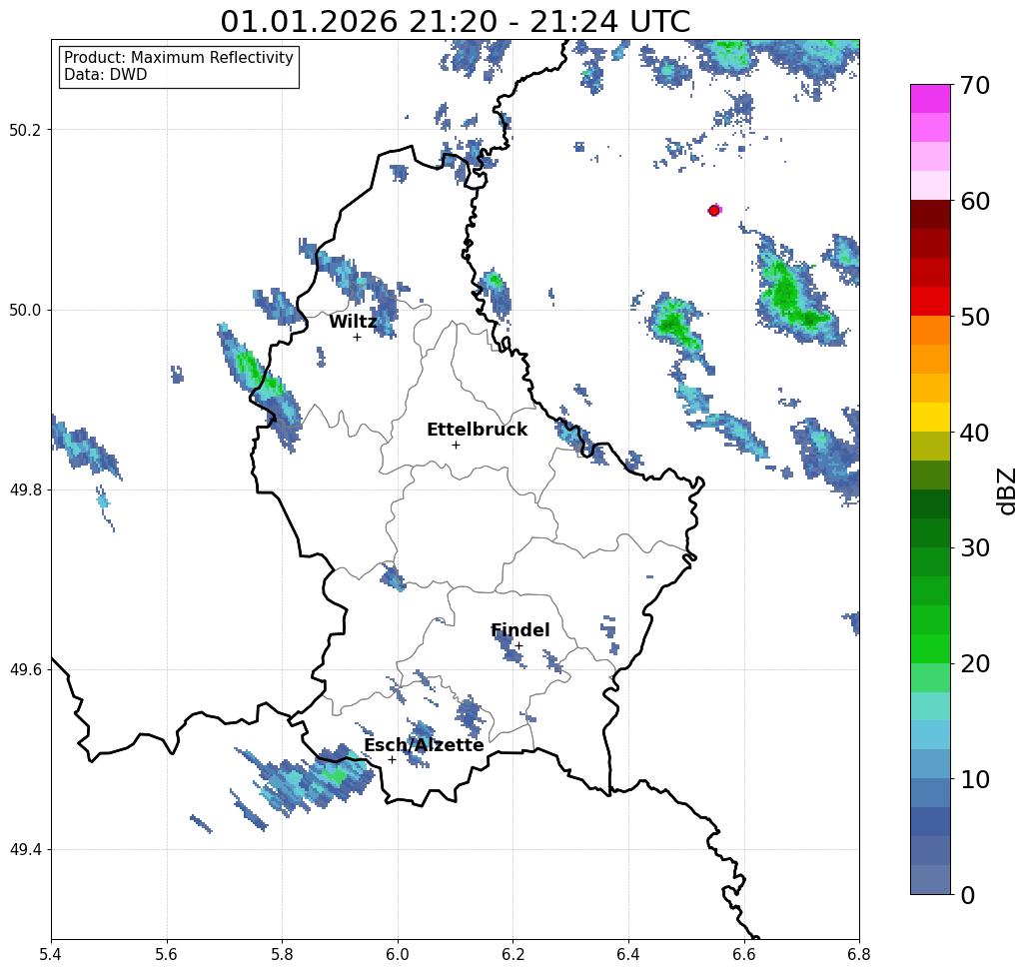Image resolution: width=1028 pixels, height=972 pixels.
Task: Click the 20 value on the colorbar
Action: coord(974,664)
